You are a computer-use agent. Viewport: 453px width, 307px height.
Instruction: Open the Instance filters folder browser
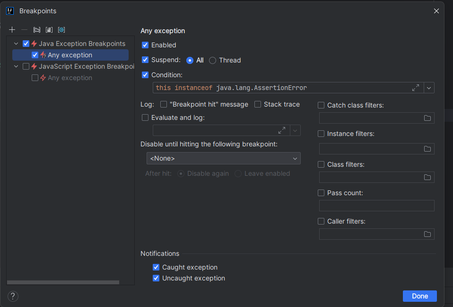[427, 149]
